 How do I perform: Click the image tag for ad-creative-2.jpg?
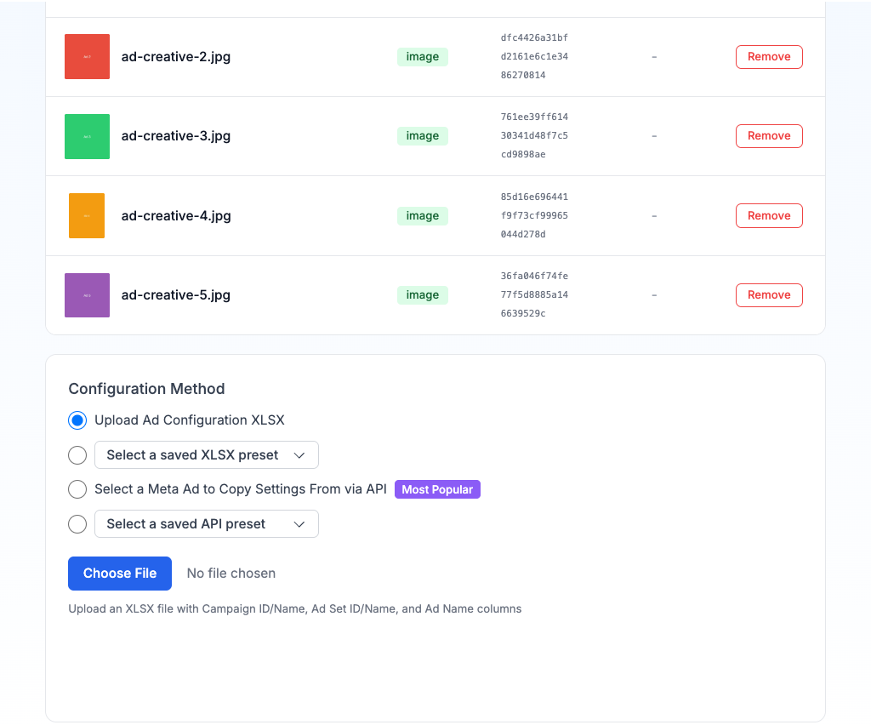point(422,57)
